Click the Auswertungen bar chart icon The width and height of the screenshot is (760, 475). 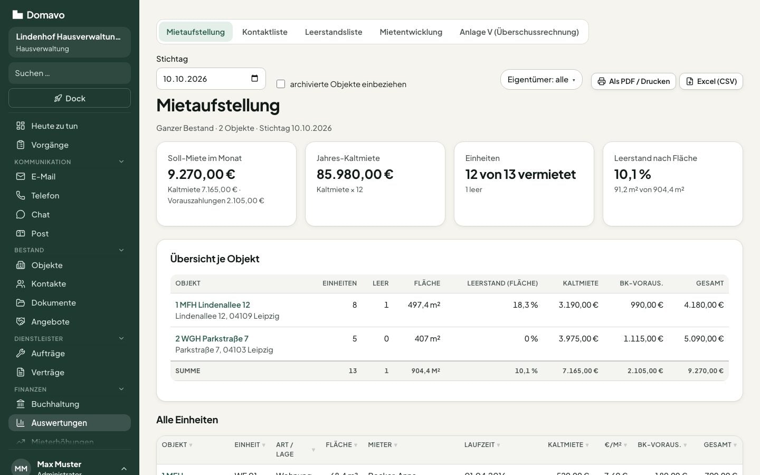[21, 423]
